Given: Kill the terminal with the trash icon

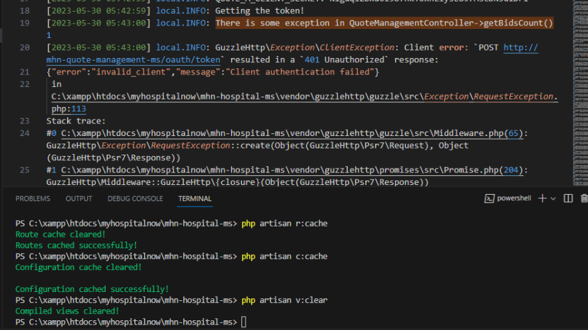Looking at the screenshot, I should click(585, 198).
